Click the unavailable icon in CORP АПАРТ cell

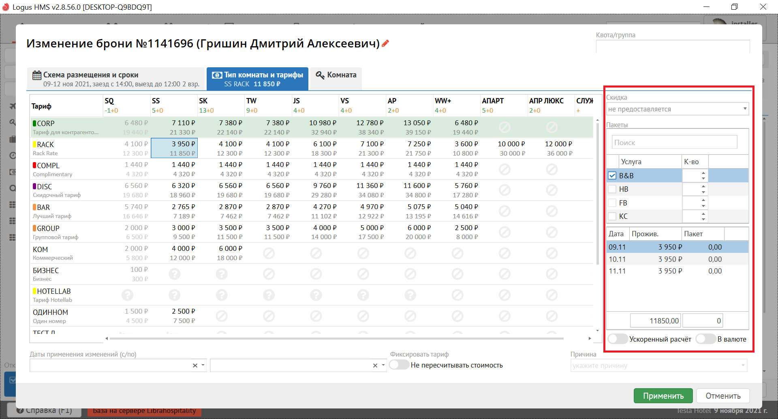(x=504, y=127)
